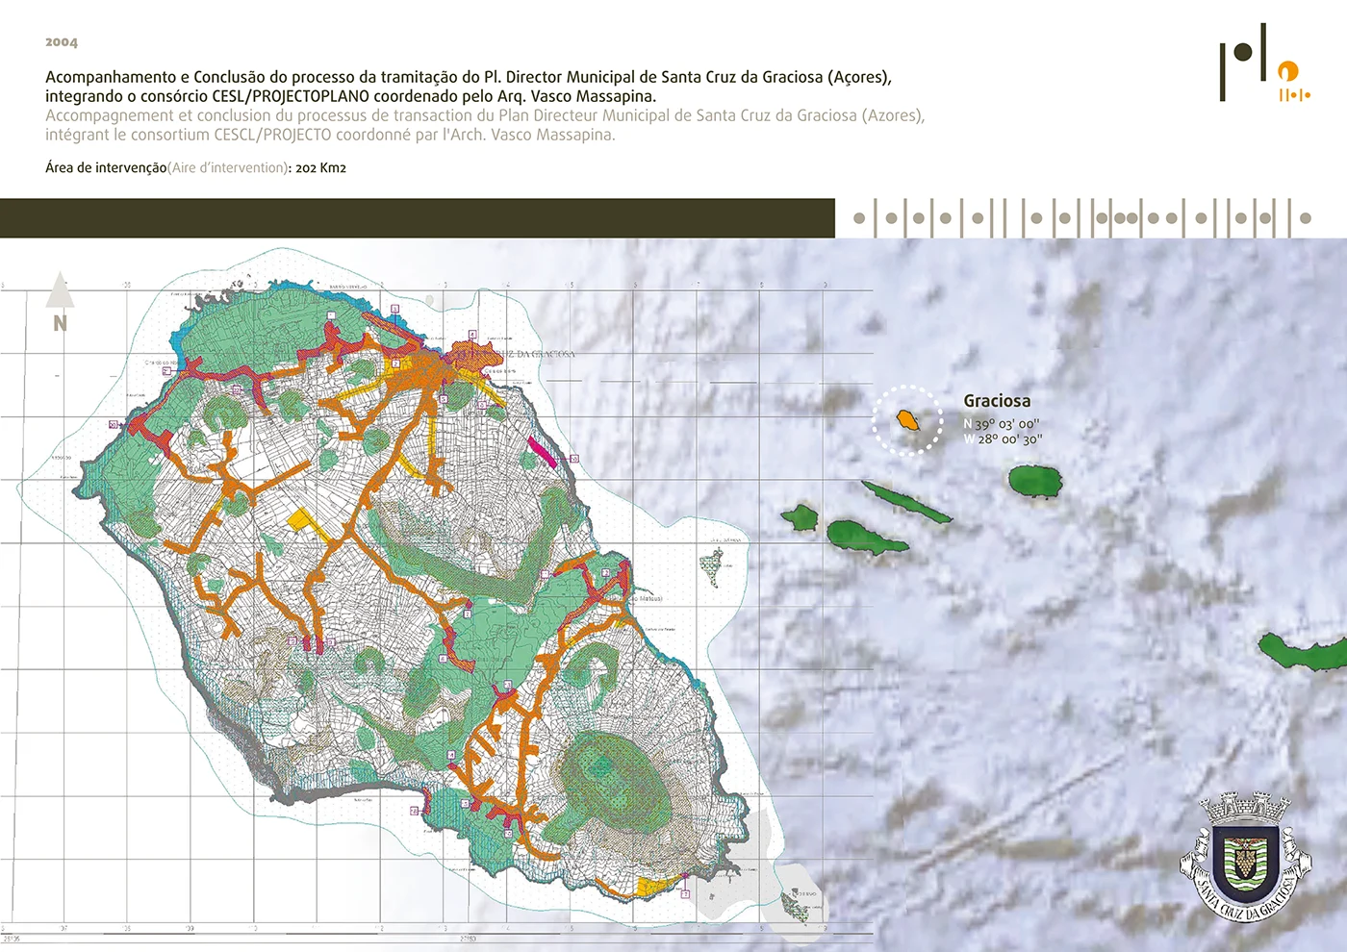Click the orange Graciosa island inside the dotted circle
Image resolution: width=1347 pixels, height=952 pixels.
[907, 419]
